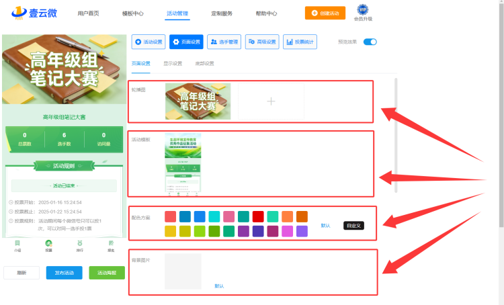Pick the mint green swatch in top row
504x305 pixels.
[273, 216]
